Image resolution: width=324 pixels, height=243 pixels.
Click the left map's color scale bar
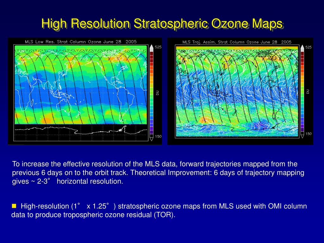tap(152, 93)
